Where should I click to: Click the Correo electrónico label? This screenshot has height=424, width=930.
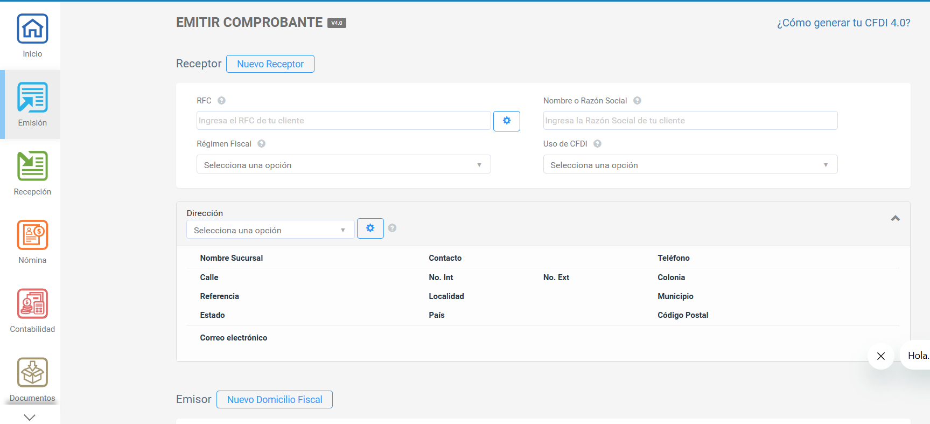click(234, 338)
